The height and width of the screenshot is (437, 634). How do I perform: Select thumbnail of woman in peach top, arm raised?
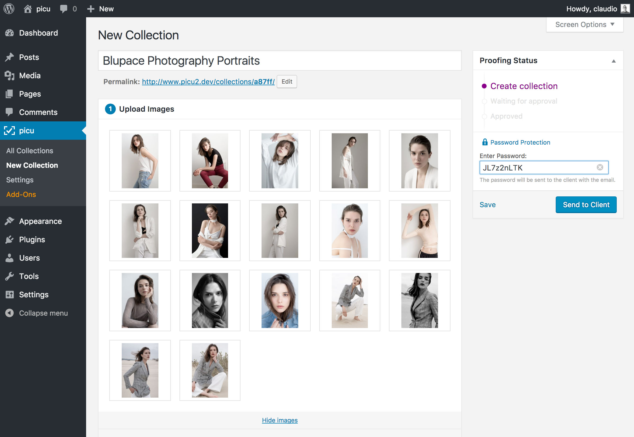coord(419,230)
